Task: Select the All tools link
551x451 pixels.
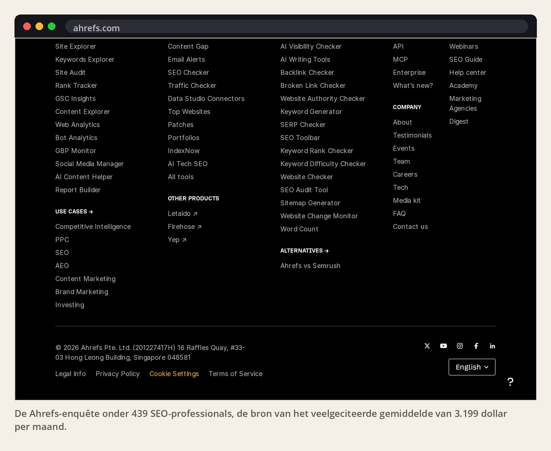Action: tap(181, 177)
